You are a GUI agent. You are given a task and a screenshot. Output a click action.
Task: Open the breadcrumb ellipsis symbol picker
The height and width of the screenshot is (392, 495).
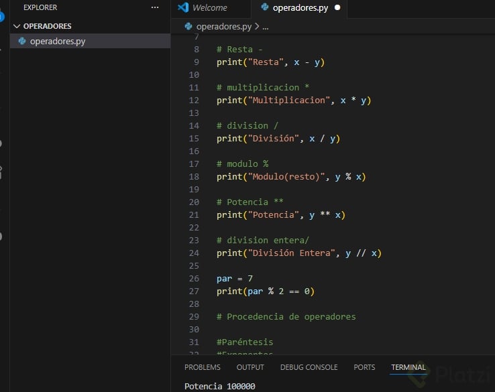point(266,27)
